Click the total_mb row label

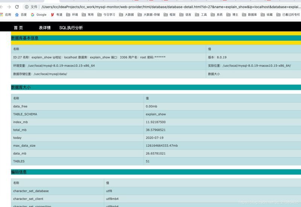(x=20, y=130)
